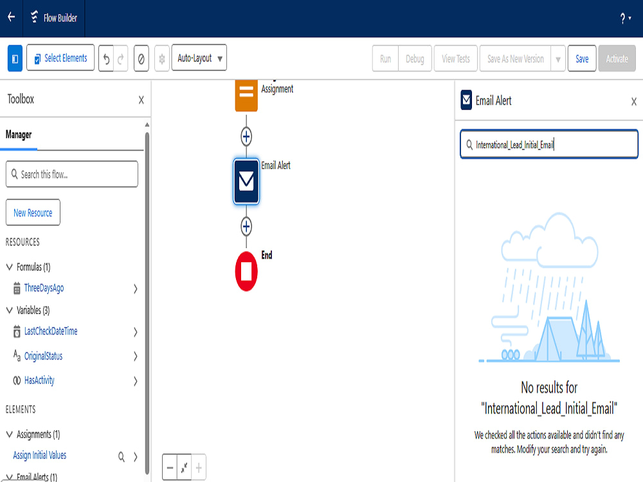Close the Email Alert panel
This screenshot has height=482, width=643.
633,102
